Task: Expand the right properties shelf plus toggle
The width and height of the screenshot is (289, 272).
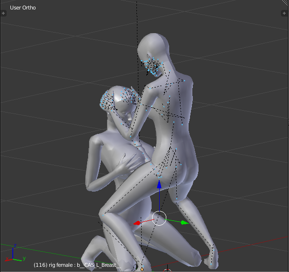Action: [284, 13]
